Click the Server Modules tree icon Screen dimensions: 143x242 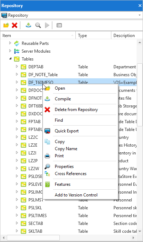click(17, 51)
